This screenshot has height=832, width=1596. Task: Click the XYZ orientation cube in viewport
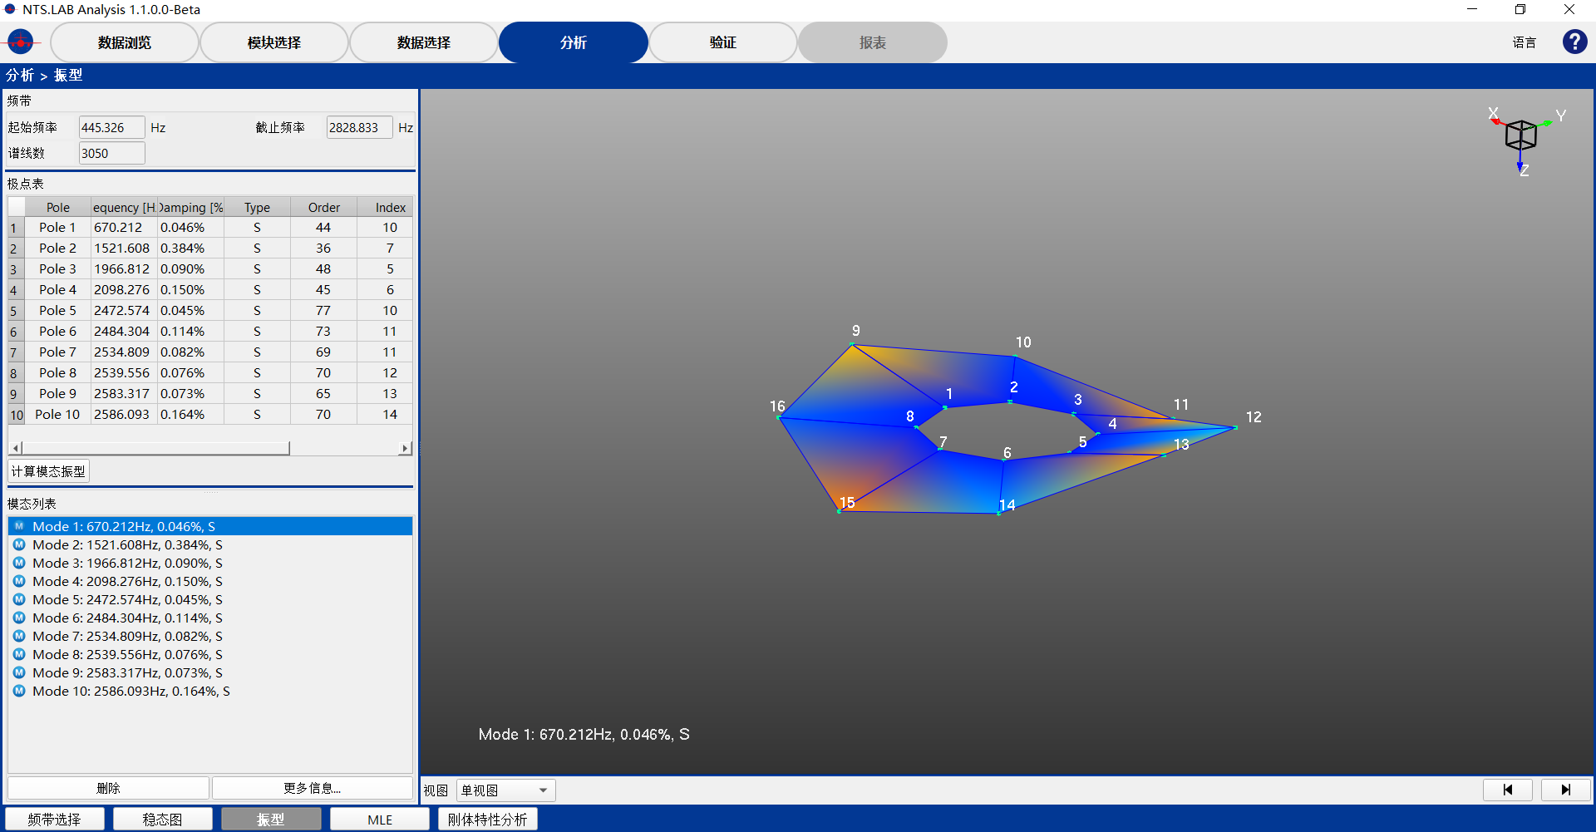click(1520, 135)
